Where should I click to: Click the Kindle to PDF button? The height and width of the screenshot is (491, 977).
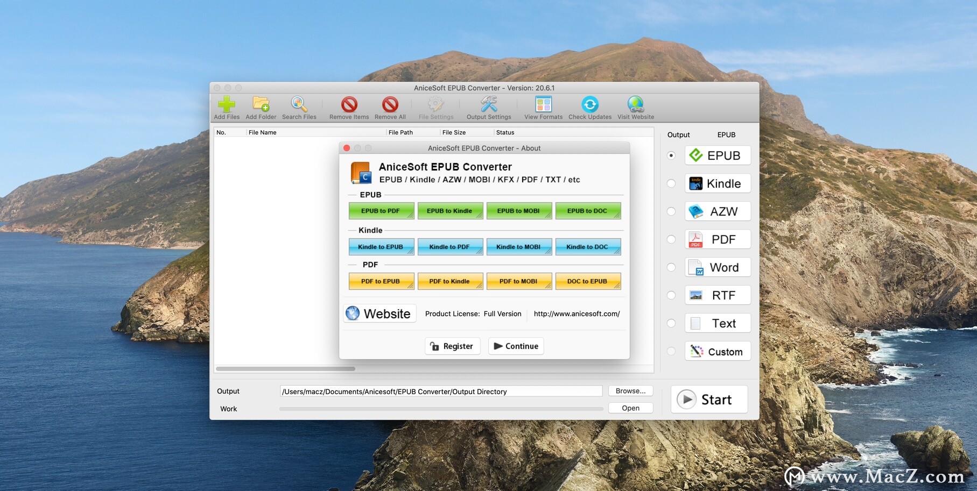[x=450, y=247]
